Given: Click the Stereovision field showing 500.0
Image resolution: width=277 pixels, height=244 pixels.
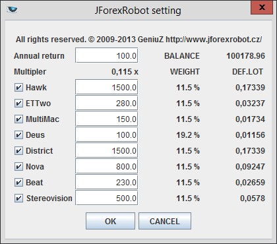Looking at the screenshot, I should pos(107,198).
